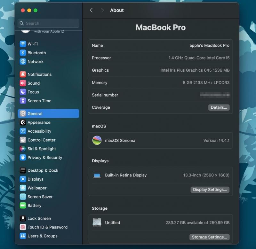This screenshot has height=249, width=256.
Task: Click the Search field
Action: [x=49, y=23]
